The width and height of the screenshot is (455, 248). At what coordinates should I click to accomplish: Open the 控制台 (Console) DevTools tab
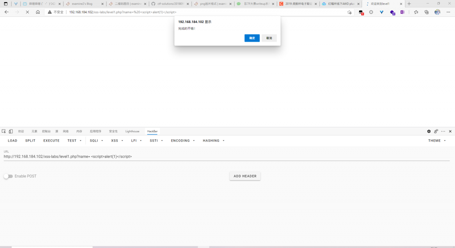[x=46, y=131]
